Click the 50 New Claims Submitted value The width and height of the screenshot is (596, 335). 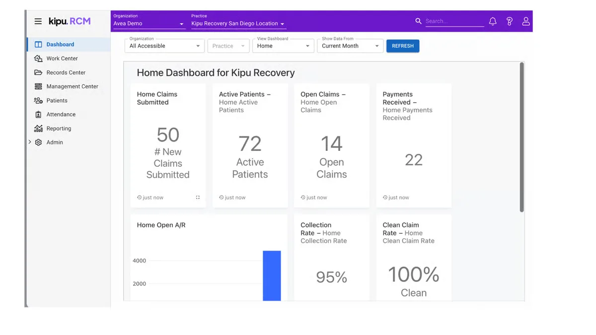click(168, 134)
